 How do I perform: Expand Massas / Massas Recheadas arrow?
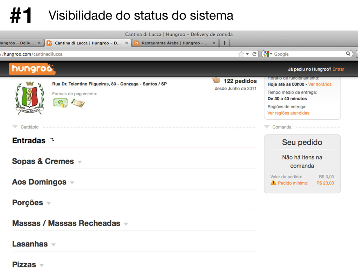(x=126, y=224)
